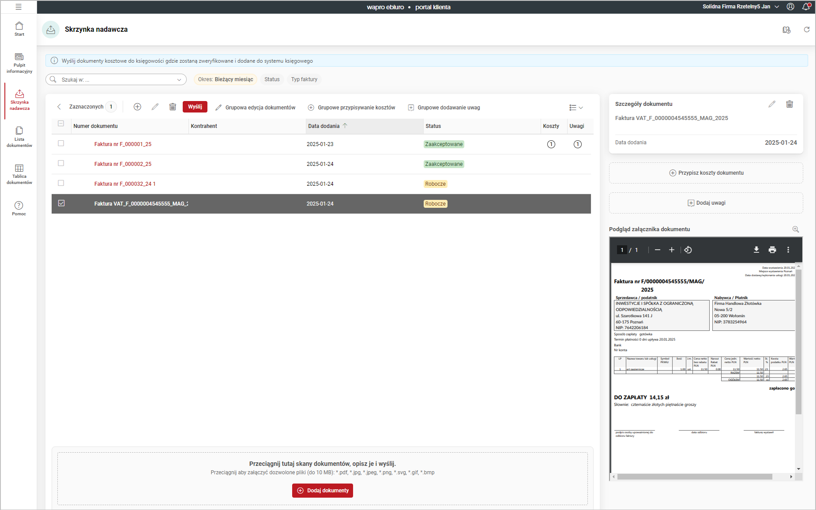Download the PDF attachment

click(756, 250)
